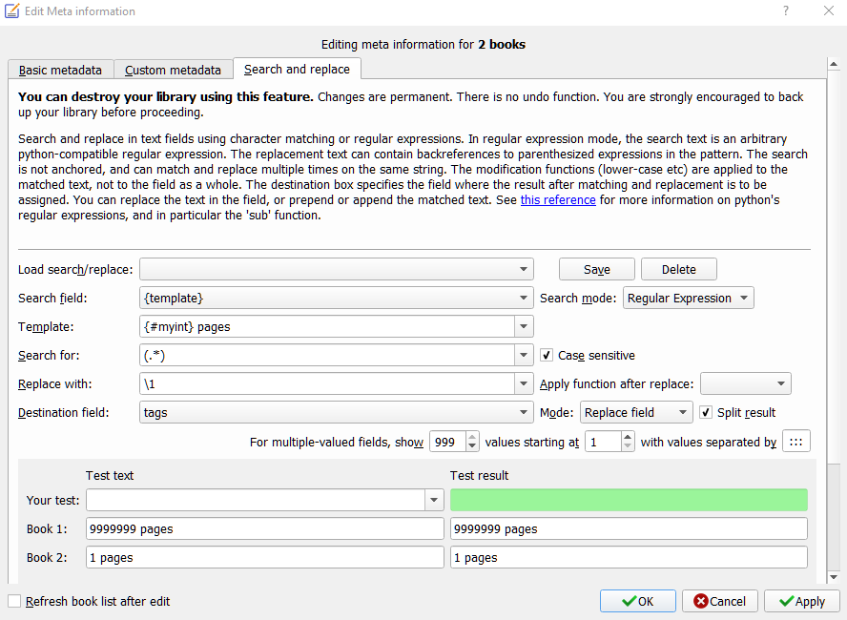
Task: Switch to the Basic metadata tab
Action: coord(60,70)
